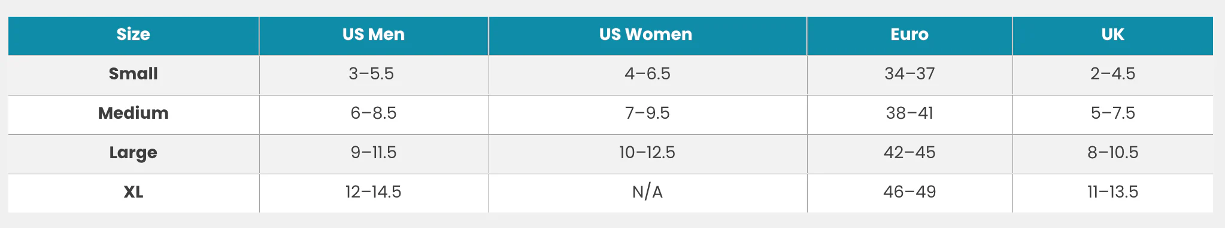Screen dimensions: 1225x228
Task: Select the Small size row label
Action: coord(134,74)
